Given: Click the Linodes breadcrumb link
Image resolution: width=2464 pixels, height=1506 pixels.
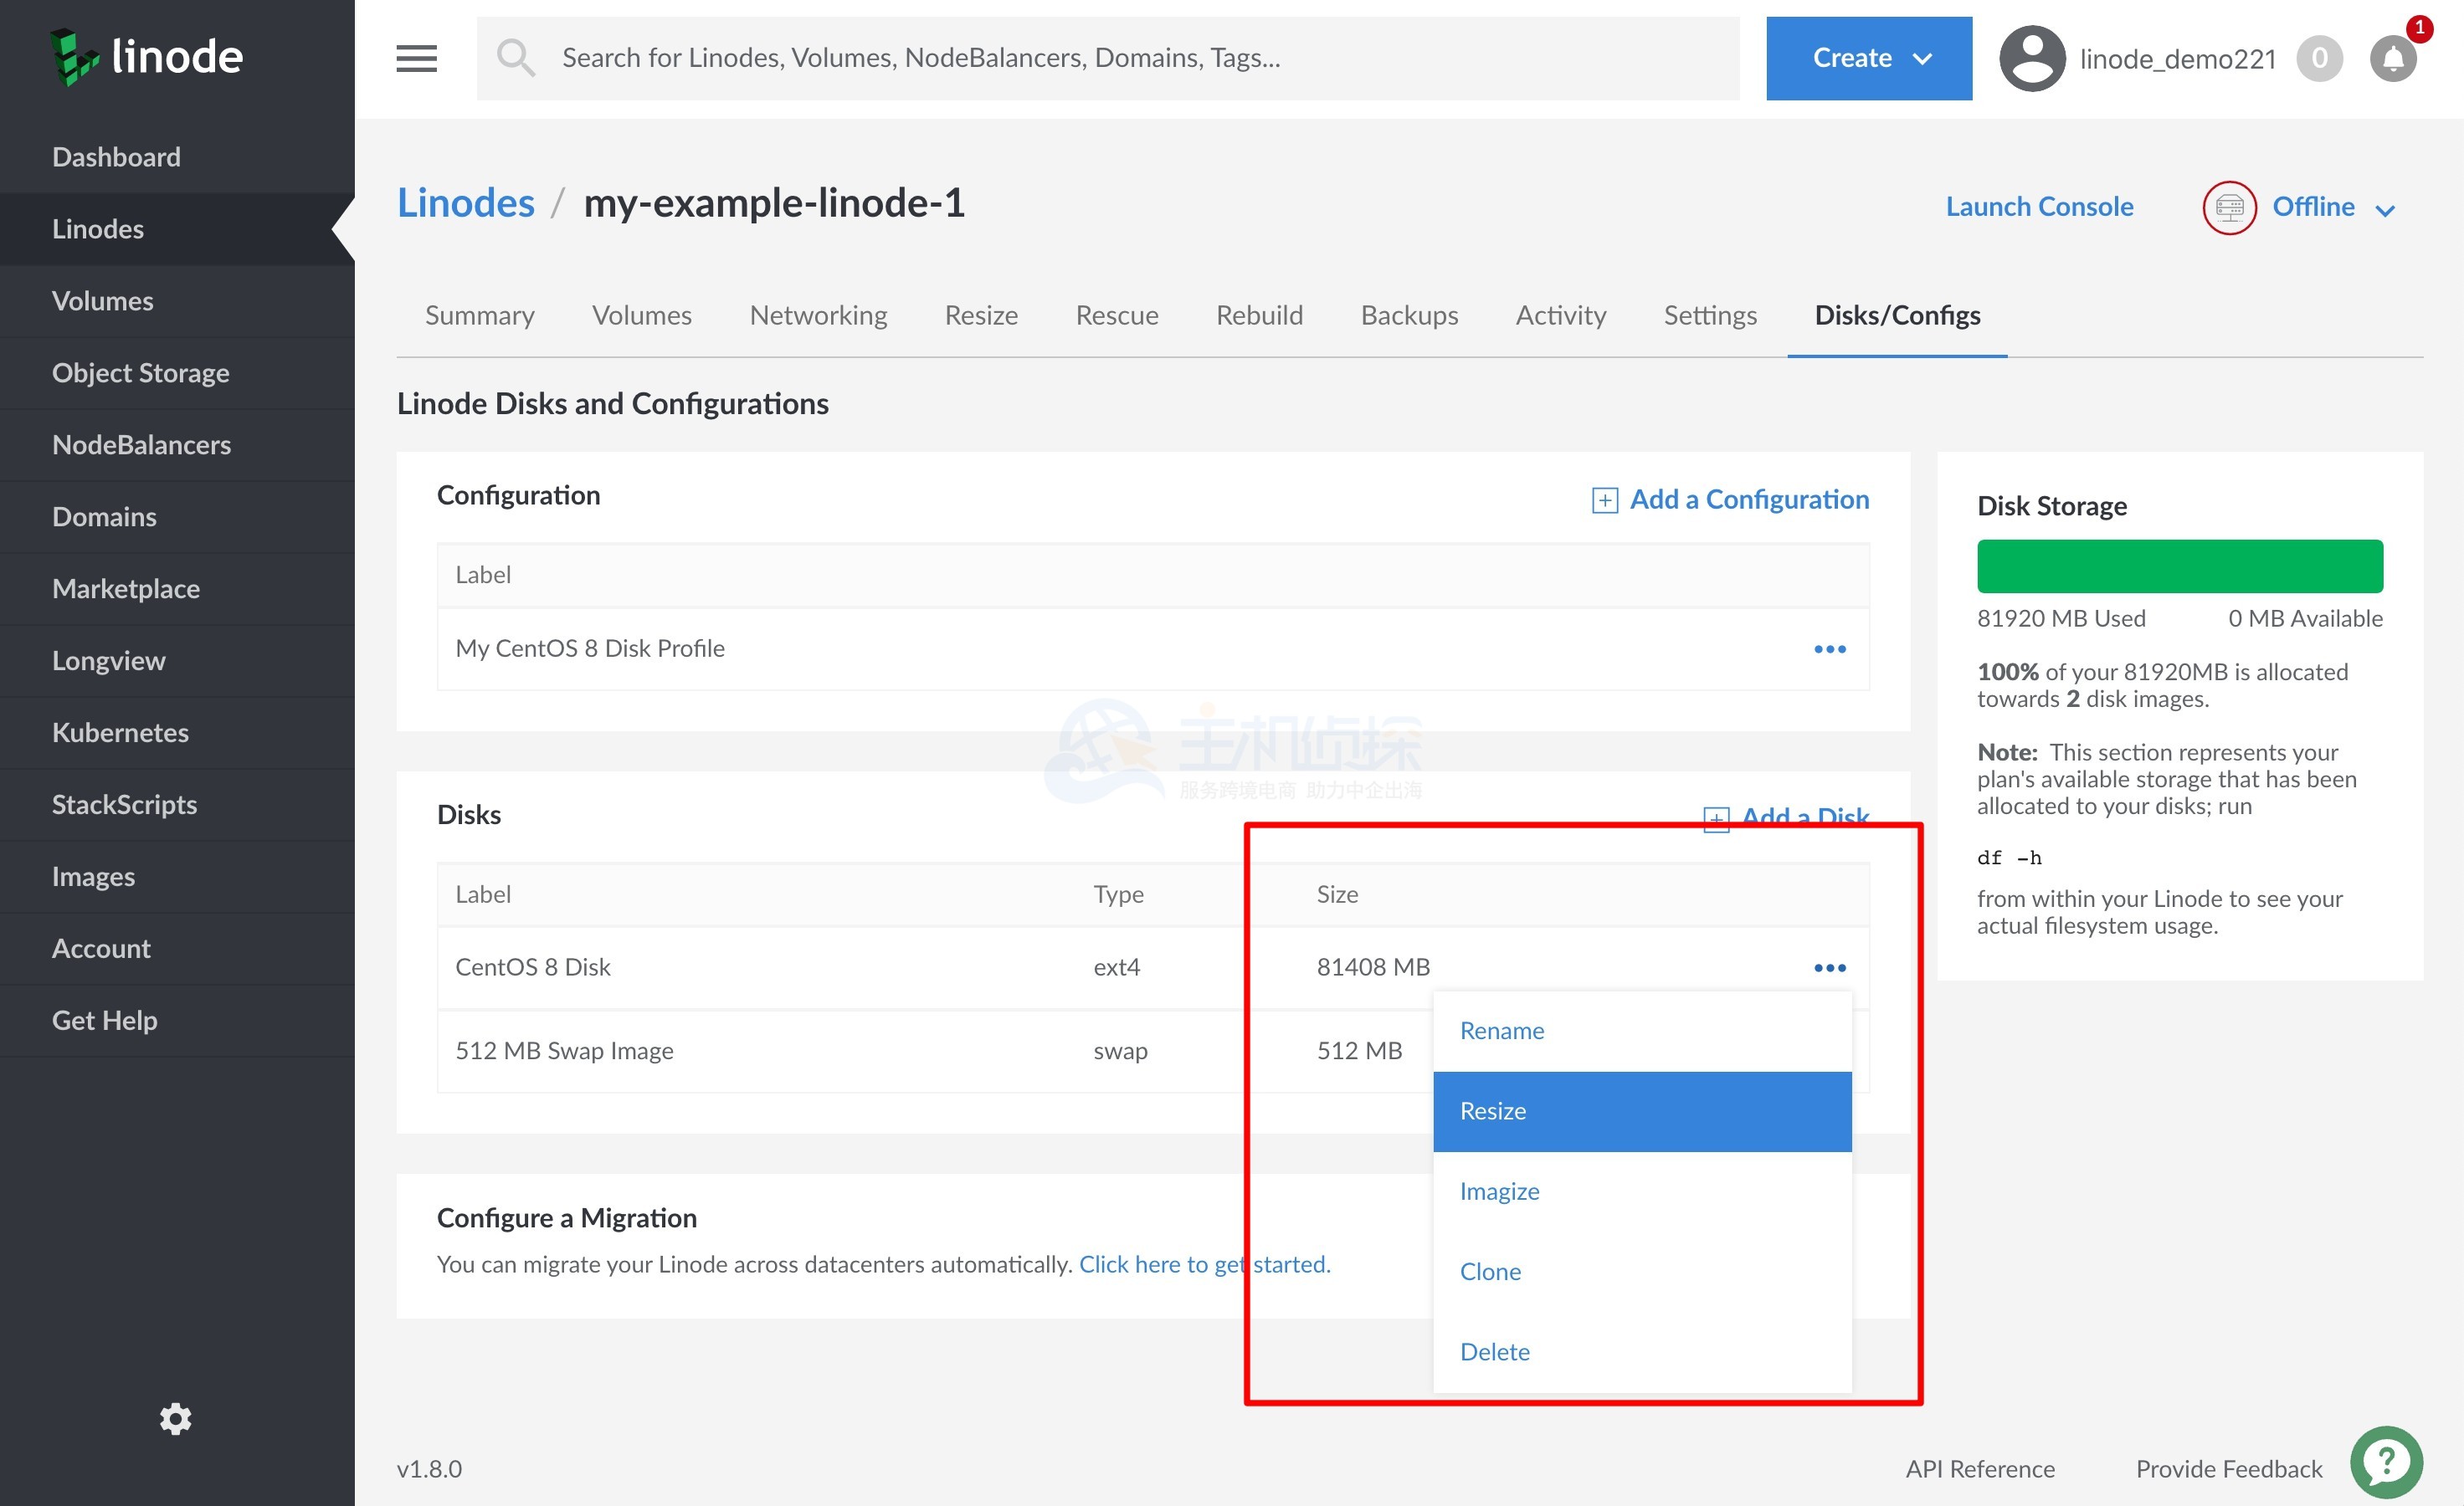Looking at the screenshot, I should point(465,202).
